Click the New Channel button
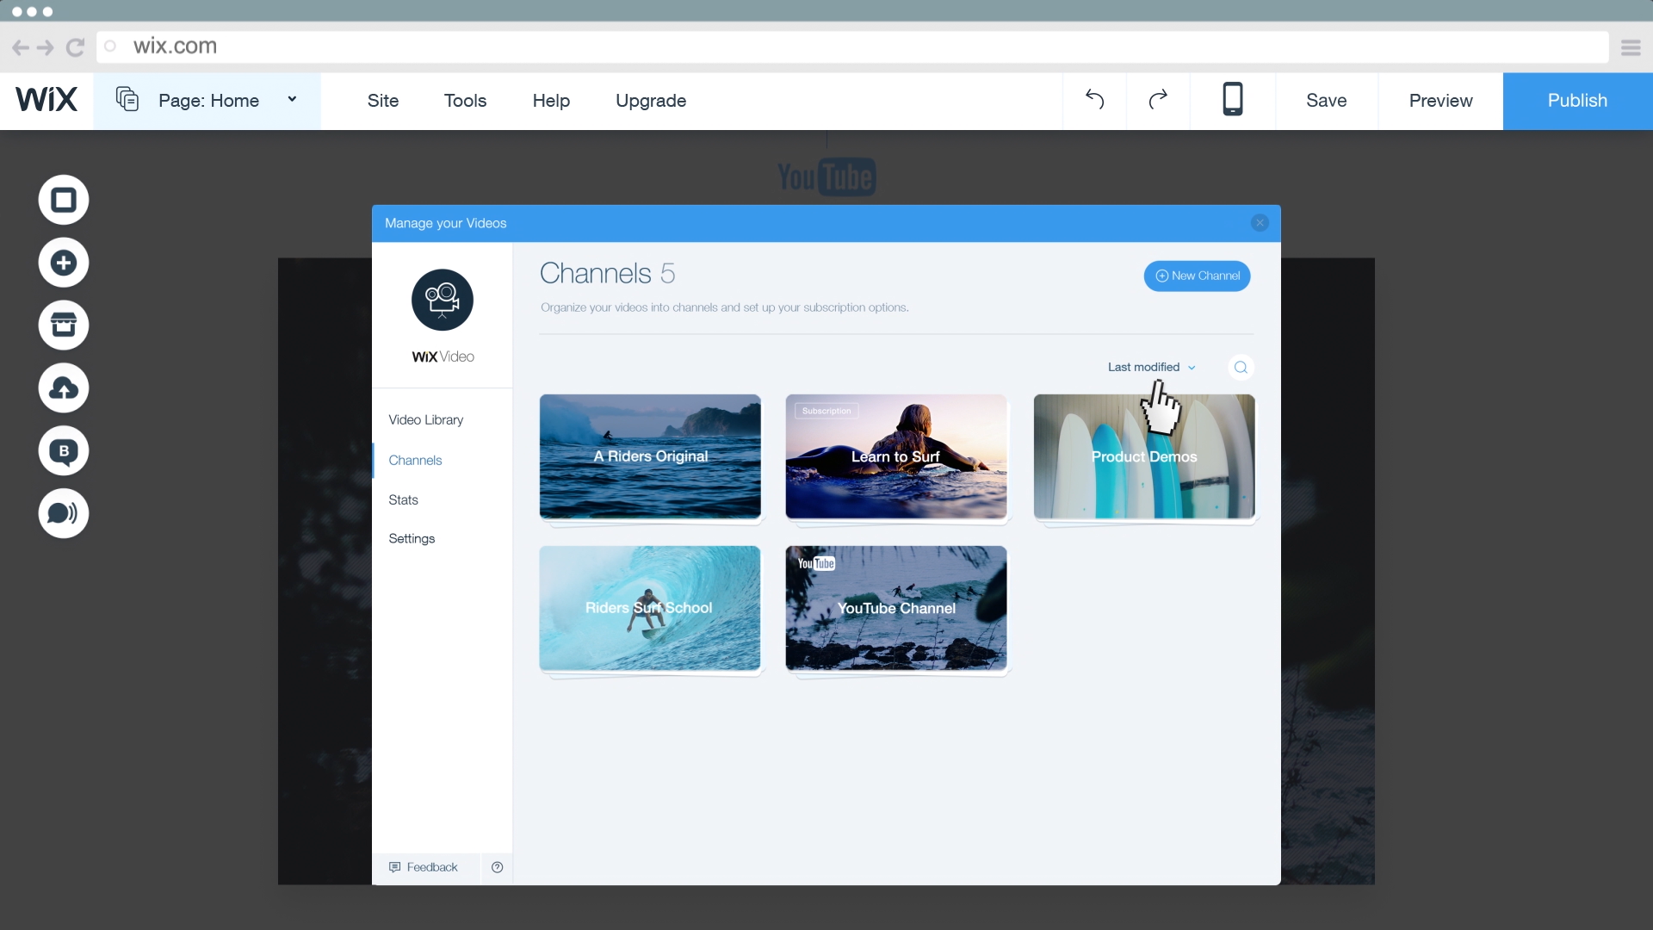 (x=1197, y=276)
